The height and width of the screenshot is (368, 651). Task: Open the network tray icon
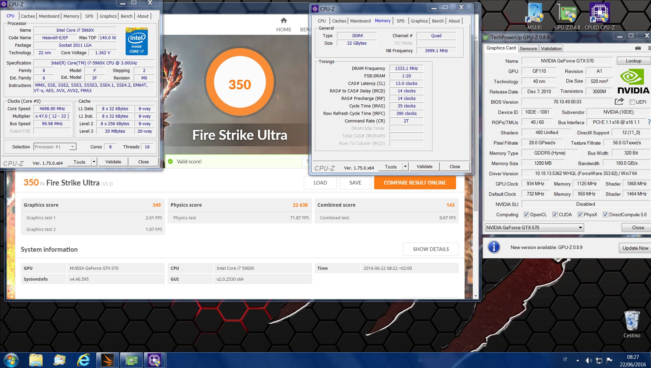pyautogui.click(x=599, y=360)
